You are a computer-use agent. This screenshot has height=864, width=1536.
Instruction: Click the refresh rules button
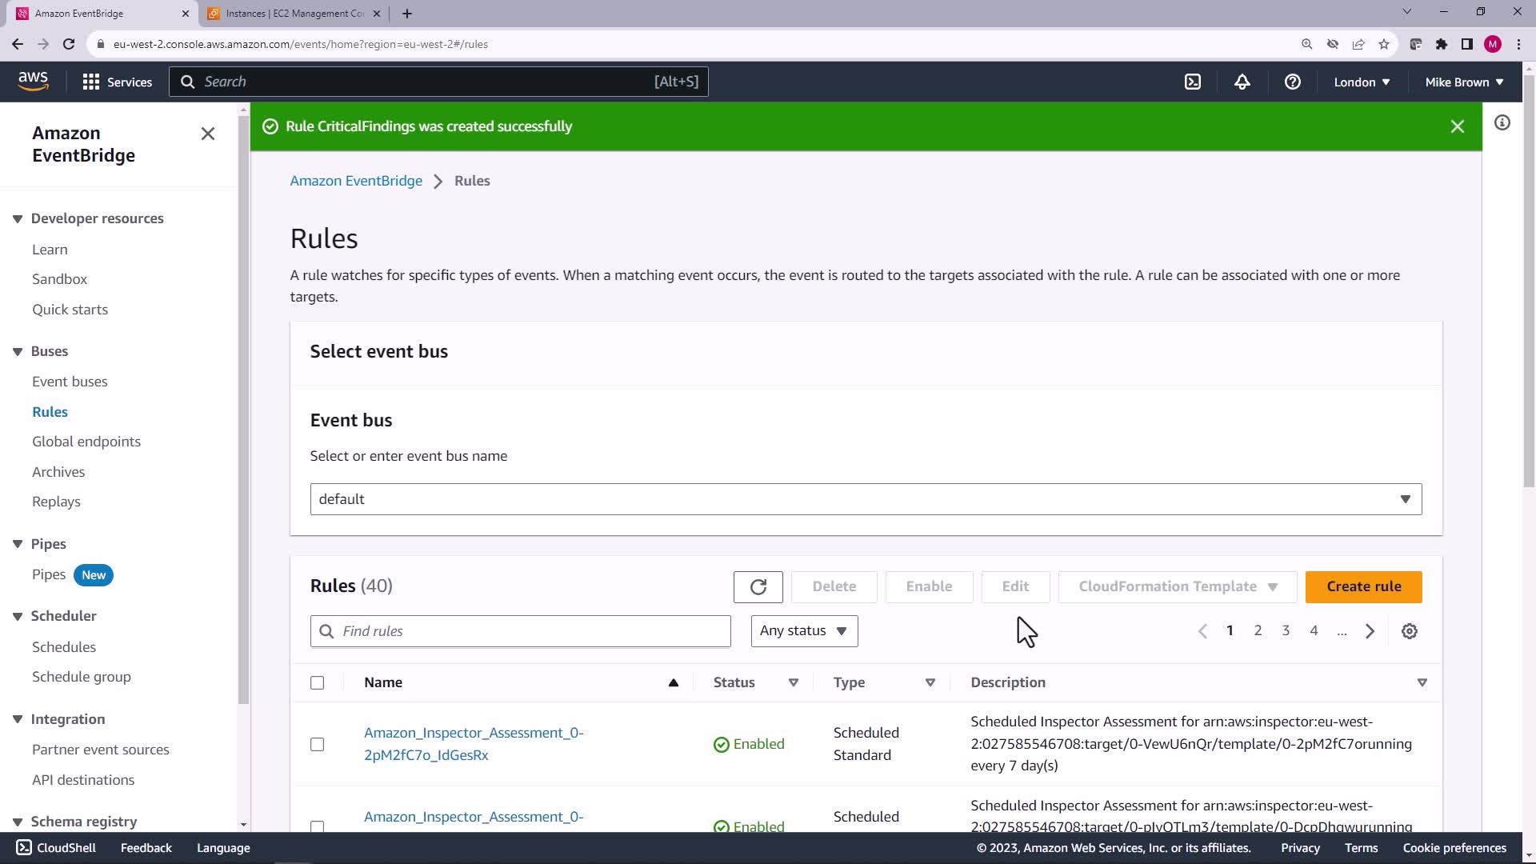758,587
